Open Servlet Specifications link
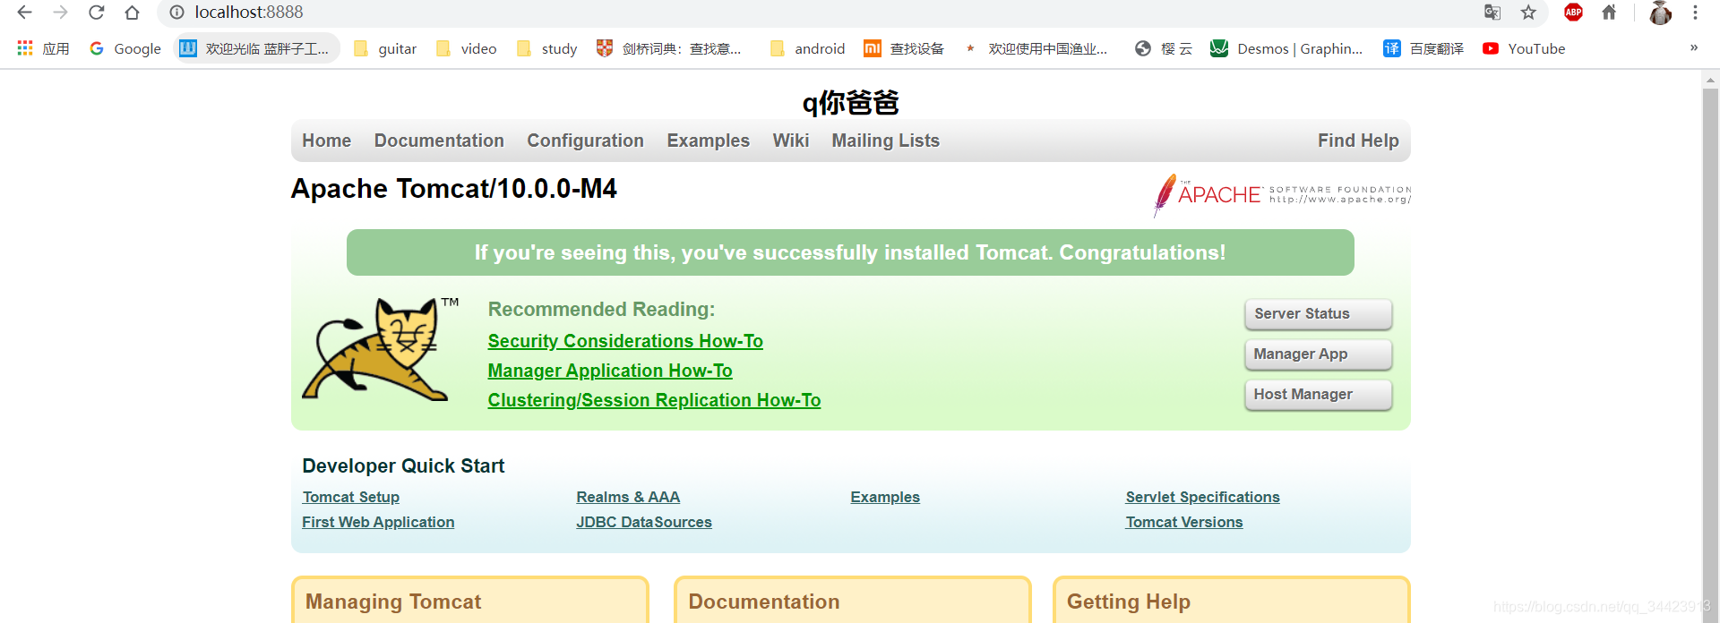1720x623 pixels. click(1202, 497)
